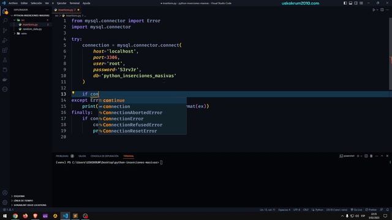Viewport: 392px width, 220px height.
Task: Split the terminal panel
Action: click(366, 156)
